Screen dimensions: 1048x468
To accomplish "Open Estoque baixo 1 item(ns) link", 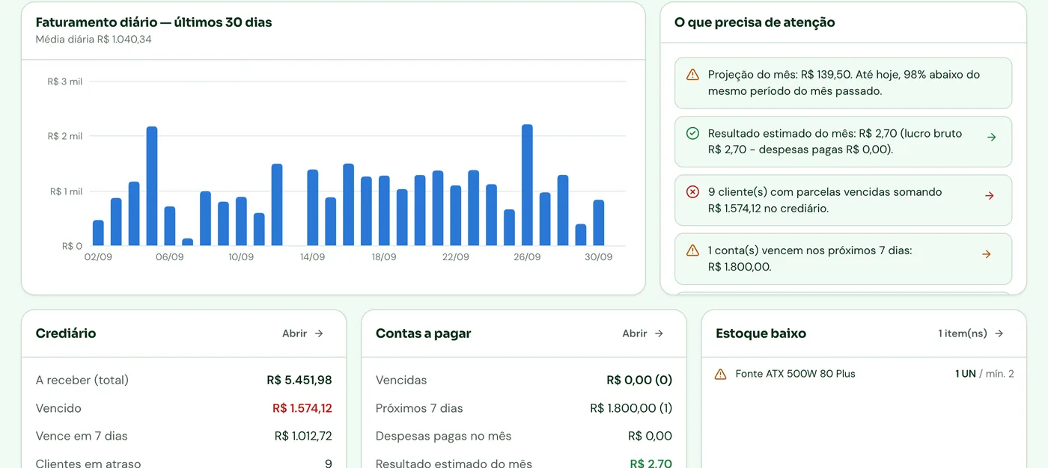I will pyautogui.click(x=971, y=333).
